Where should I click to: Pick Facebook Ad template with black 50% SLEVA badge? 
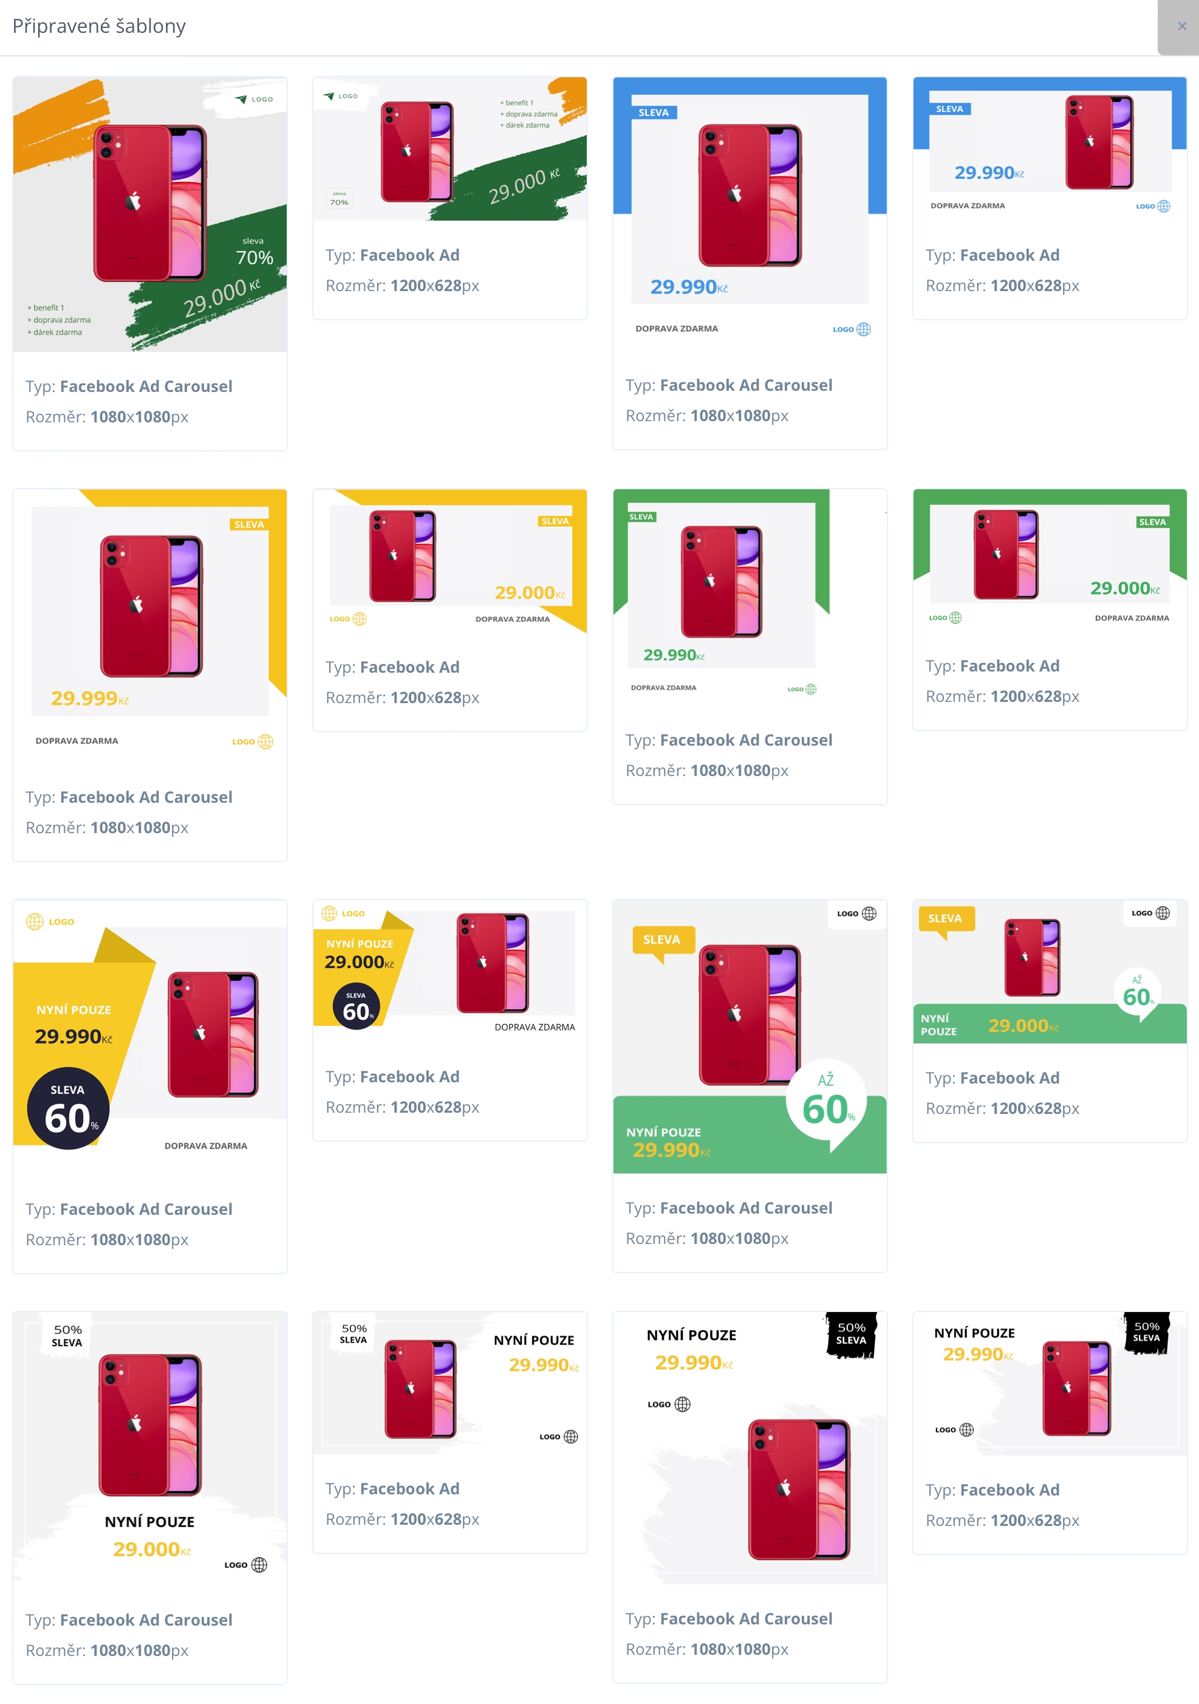click(x=1050, y=1383)
